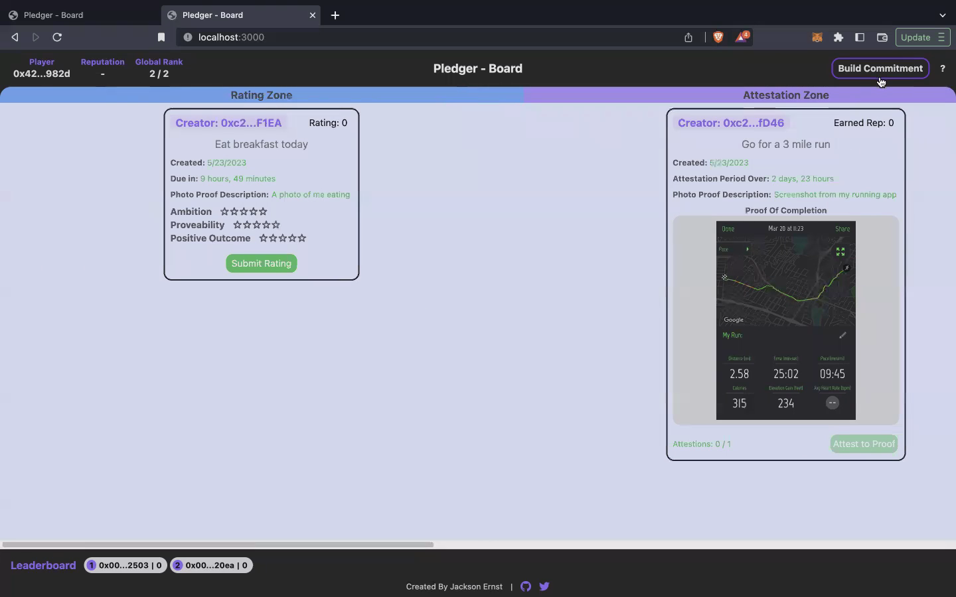Viewport: 956px width, 597px height.
Task: Set Ambition to five stars
Action: click(264, 212)
